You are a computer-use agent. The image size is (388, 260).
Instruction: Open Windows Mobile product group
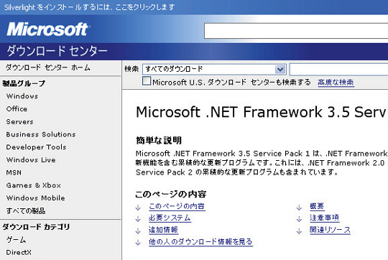tap(36, 198)
